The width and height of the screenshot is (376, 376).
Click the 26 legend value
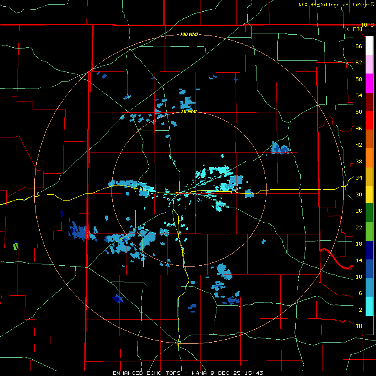coord(359,211)
